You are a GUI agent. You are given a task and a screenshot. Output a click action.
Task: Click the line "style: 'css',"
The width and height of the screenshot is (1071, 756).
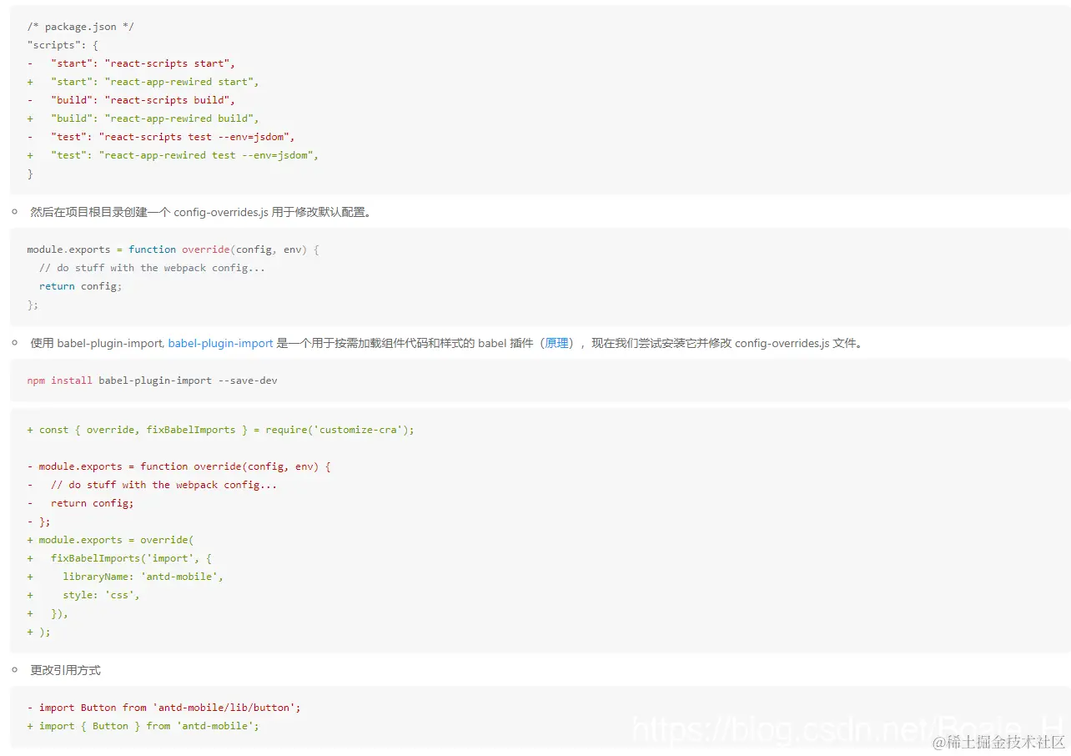(83, 595)
